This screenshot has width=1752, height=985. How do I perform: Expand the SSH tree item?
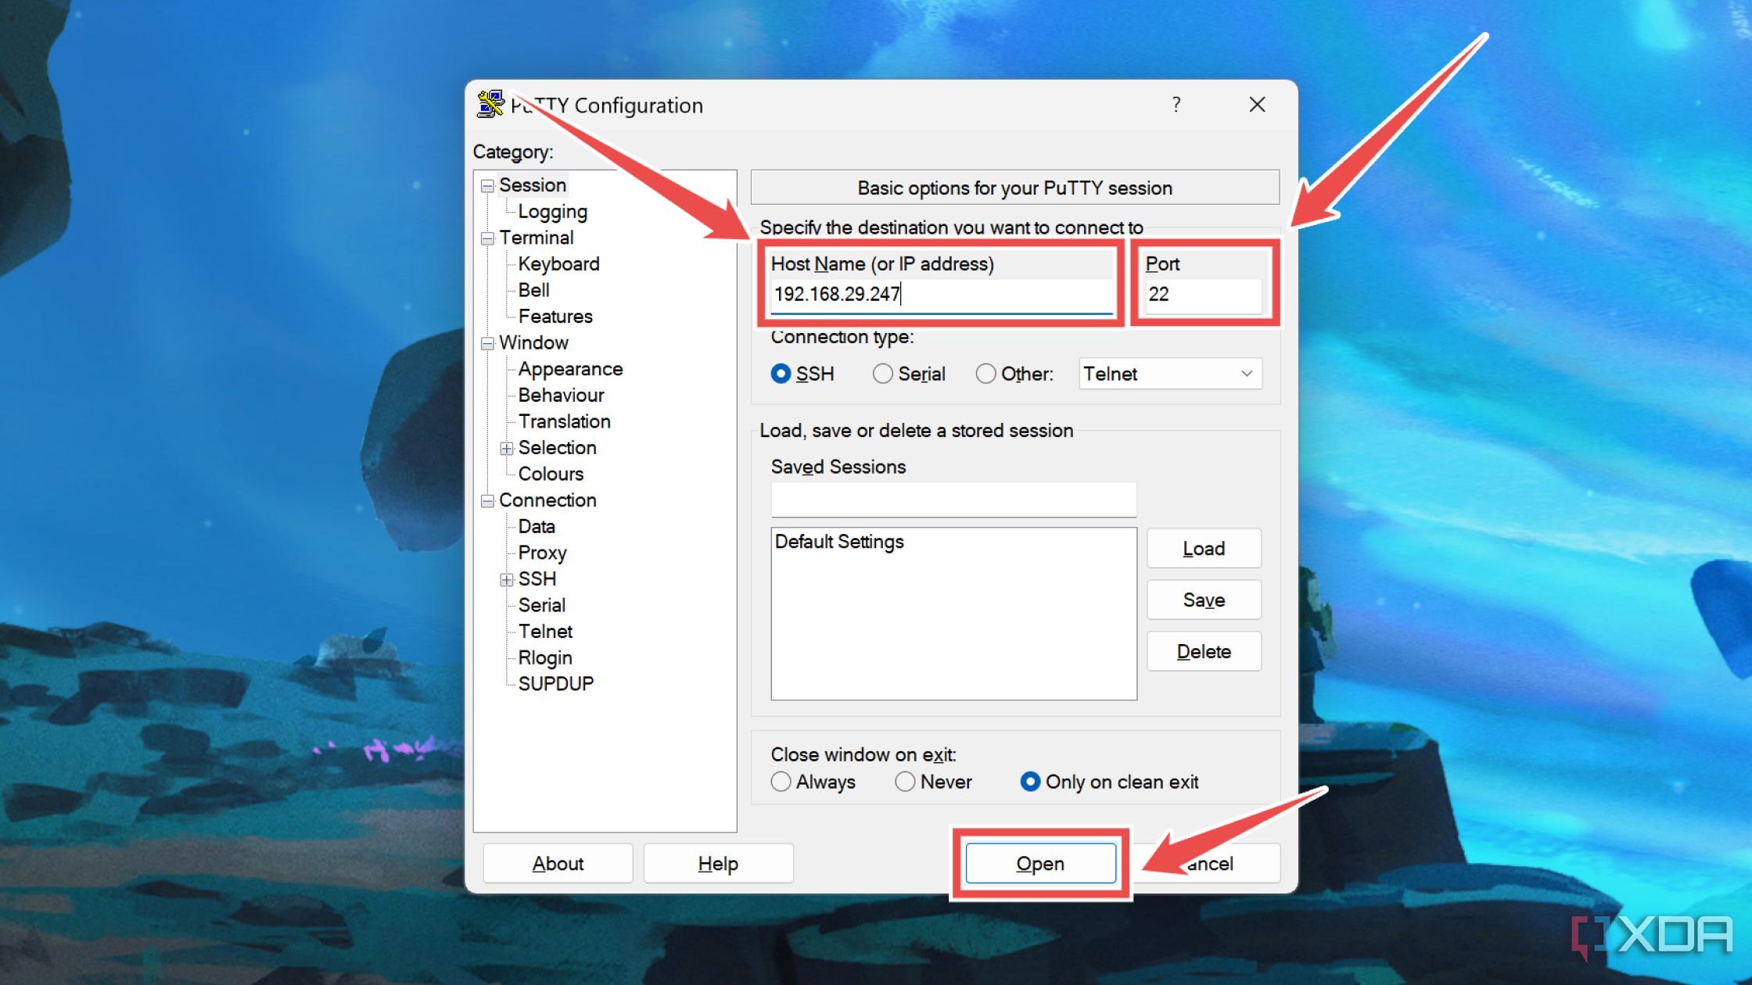click(505, 578)
